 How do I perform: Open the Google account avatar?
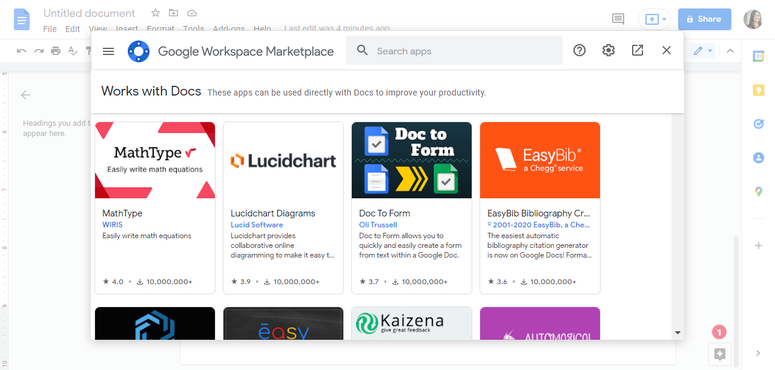coord(753,19)
